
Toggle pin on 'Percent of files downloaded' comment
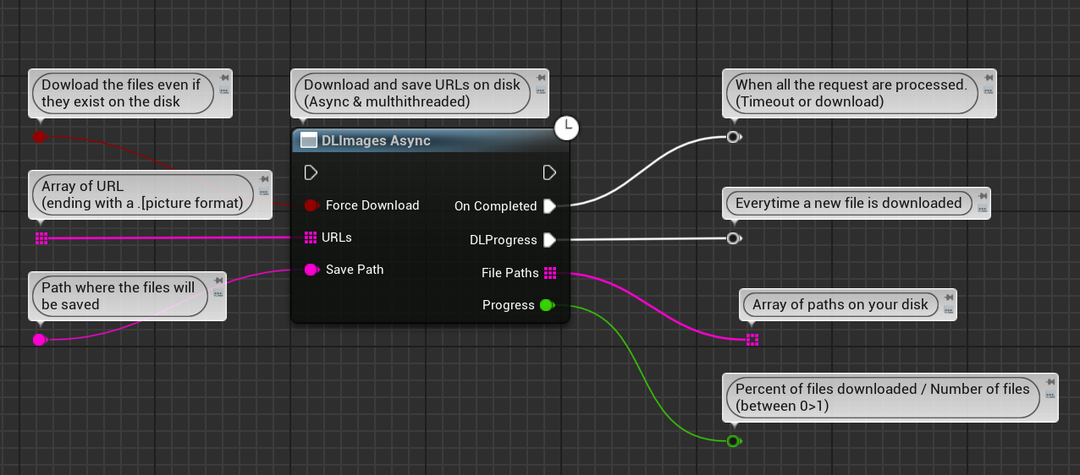point(1050,381)
